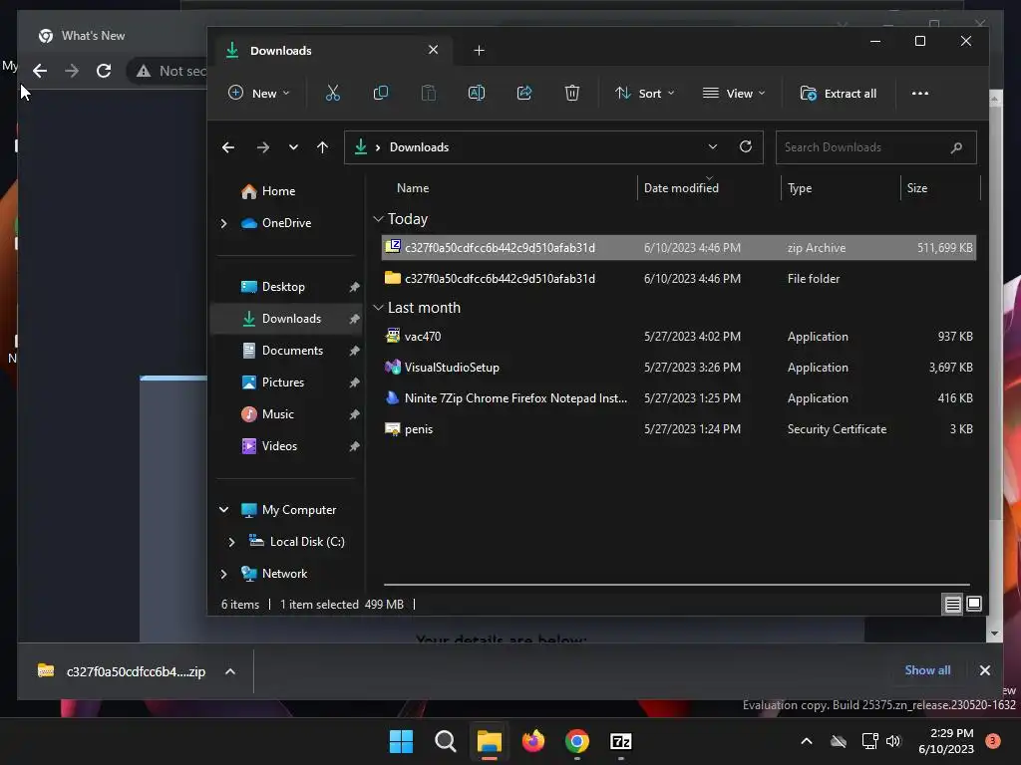Select Music in navigation pane
Image resolution: width=1021 pixels, height=765 pixels.
[x=277, y=414]
